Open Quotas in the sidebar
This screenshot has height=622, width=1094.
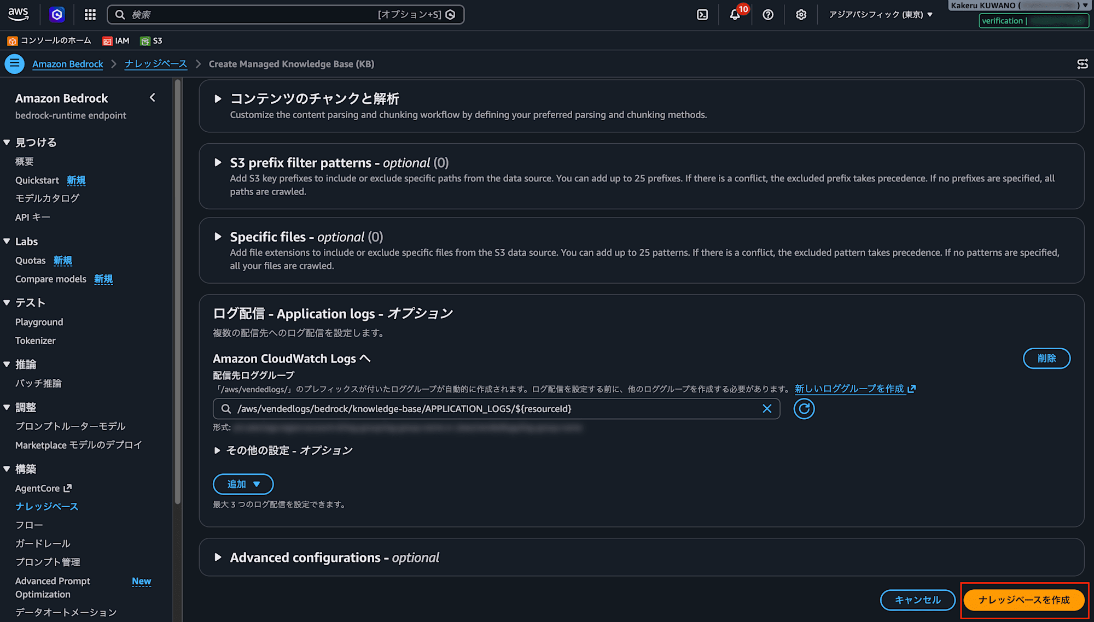(x=31, y=261)
